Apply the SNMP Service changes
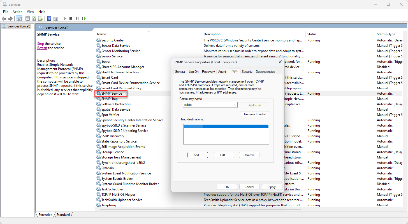Screen dimensions: 408x224 (272, 187)
